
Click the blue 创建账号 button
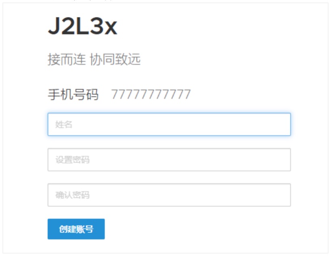coord(76,229)
